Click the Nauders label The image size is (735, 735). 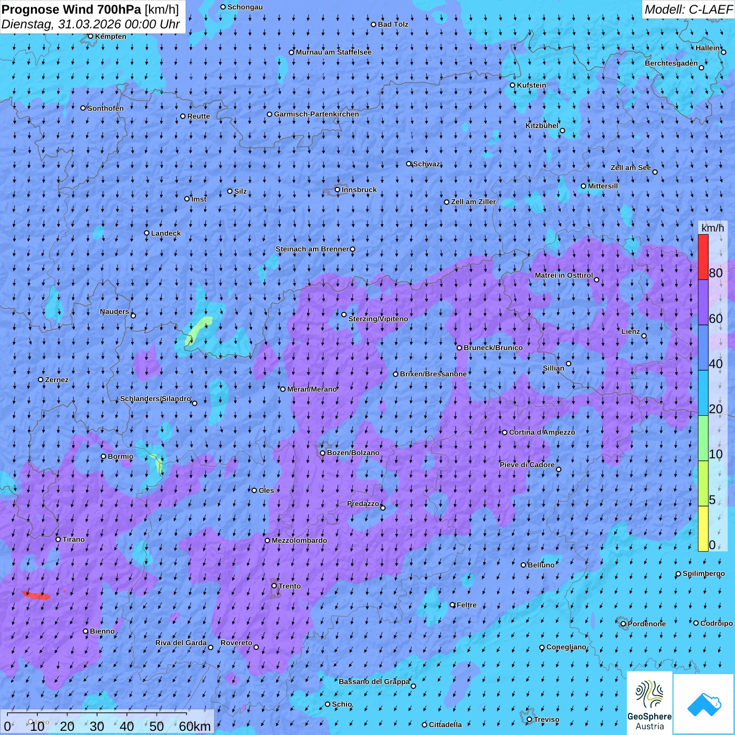[x=114, y=311]
